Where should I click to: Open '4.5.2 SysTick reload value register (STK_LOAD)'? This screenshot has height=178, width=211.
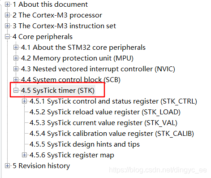(x=105, y=112)
